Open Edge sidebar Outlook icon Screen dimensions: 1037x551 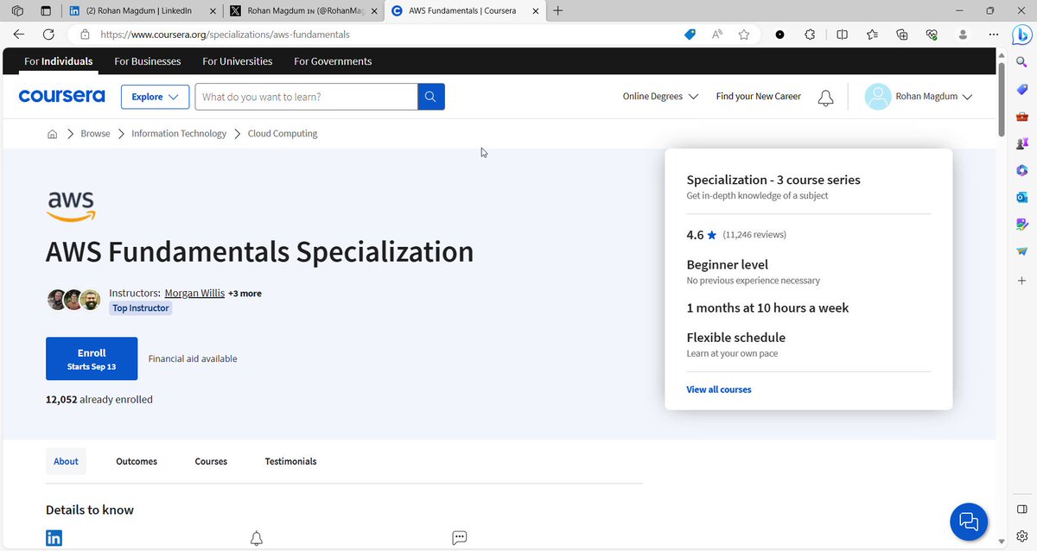(1021, 197)
